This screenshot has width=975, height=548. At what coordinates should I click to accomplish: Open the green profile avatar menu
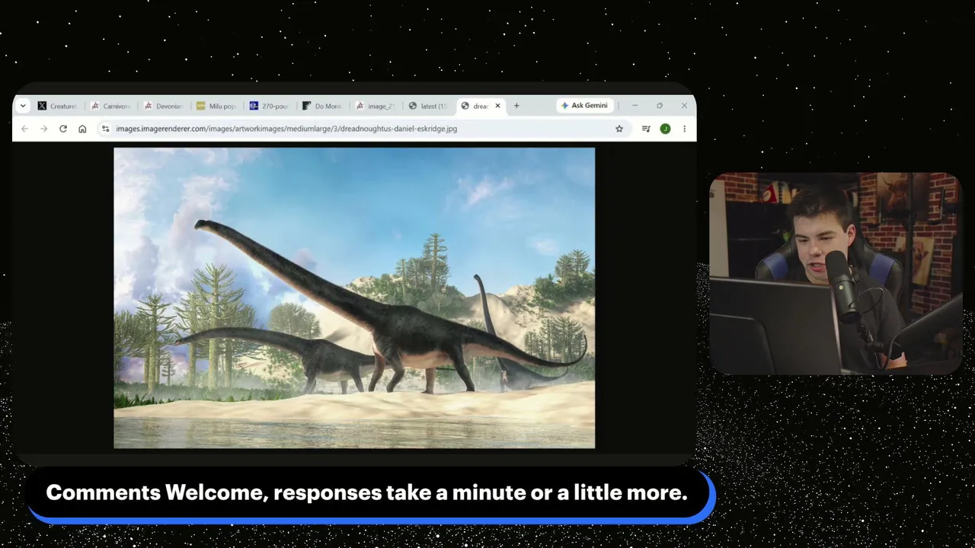click(x=665, y=129)
